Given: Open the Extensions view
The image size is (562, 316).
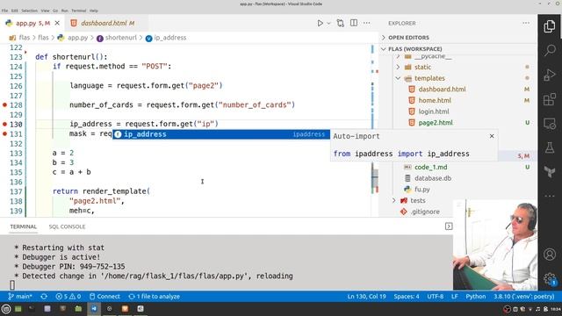Looking at the screenshot, I should [550, 99].
